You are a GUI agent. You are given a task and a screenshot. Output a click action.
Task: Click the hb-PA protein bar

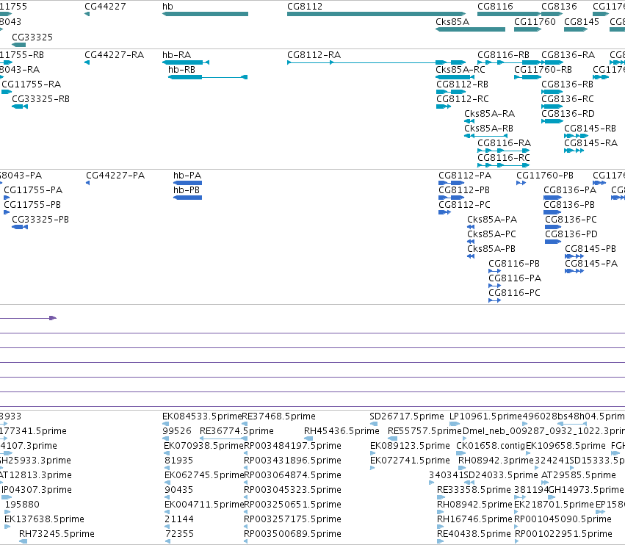[188, 183]
